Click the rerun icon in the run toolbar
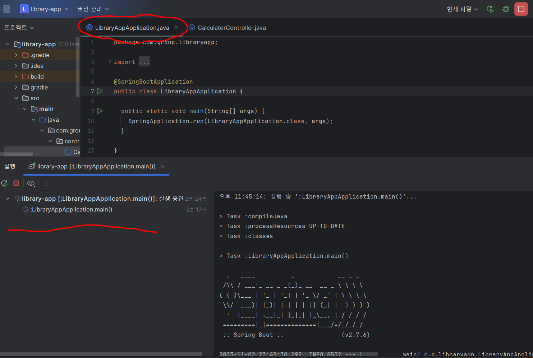This screenshot has width=533, height=358. click(5, 183)
